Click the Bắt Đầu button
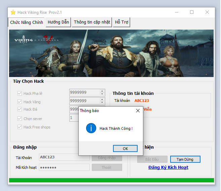 [x=152, y=159]
